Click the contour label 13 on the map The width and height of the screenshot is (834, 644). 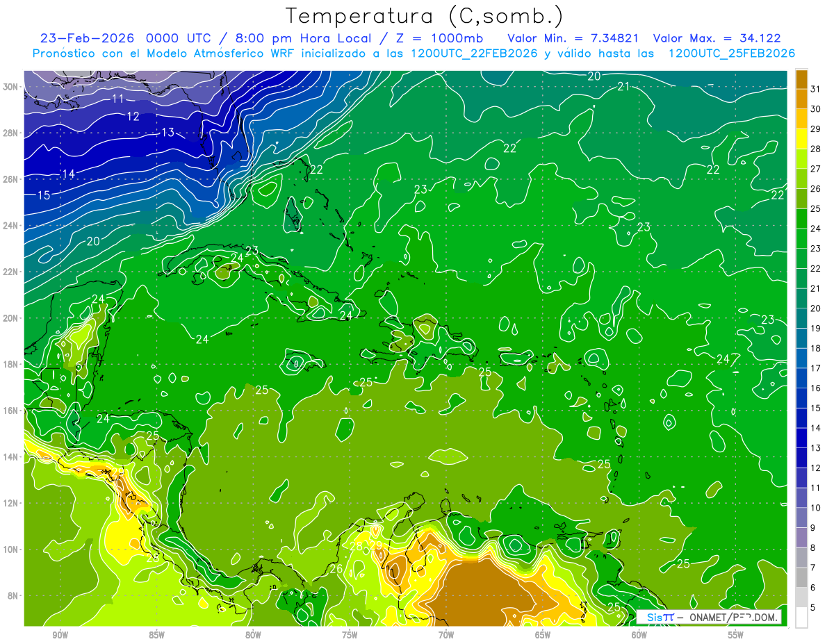pos(167,132)
